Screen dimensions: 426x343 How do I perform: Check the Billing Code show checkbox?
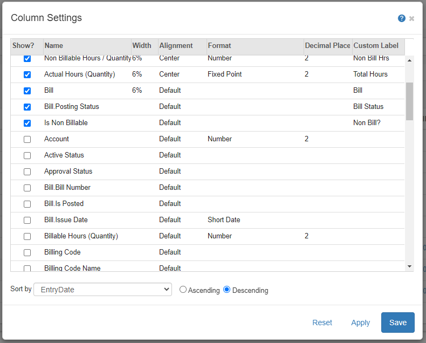pos(27,252)
